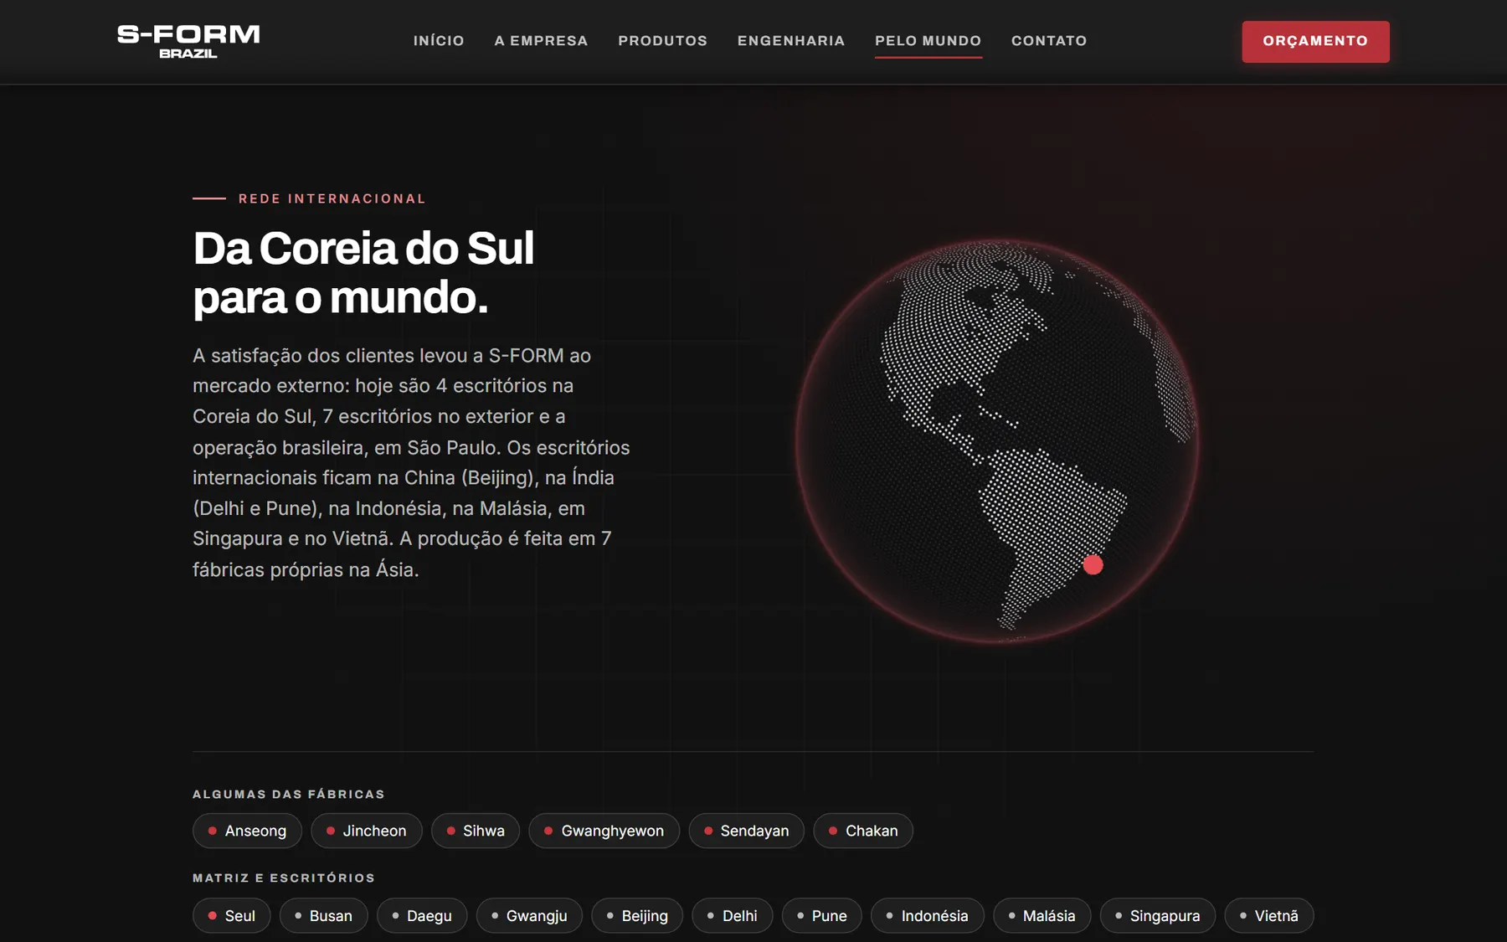Click the ALGUMAS DAS FÁBRICAS label
This screenshot has height=942, width=1507.
point(289,794)
